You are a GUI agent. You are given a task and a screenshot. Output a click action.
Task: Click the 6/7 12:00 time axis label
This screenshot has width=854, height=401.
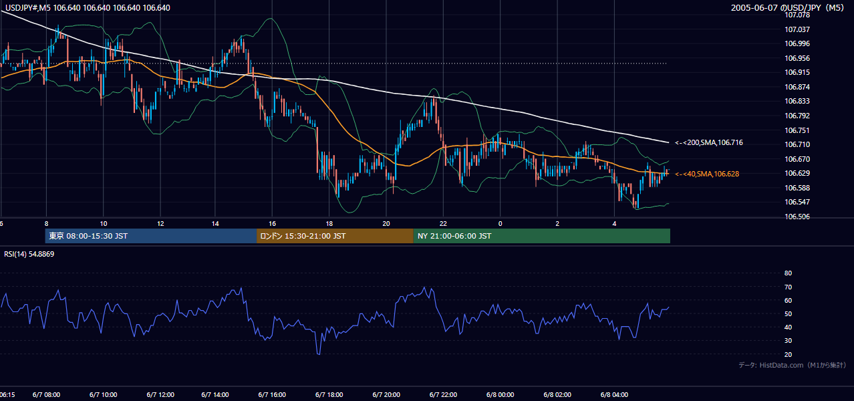160,394
